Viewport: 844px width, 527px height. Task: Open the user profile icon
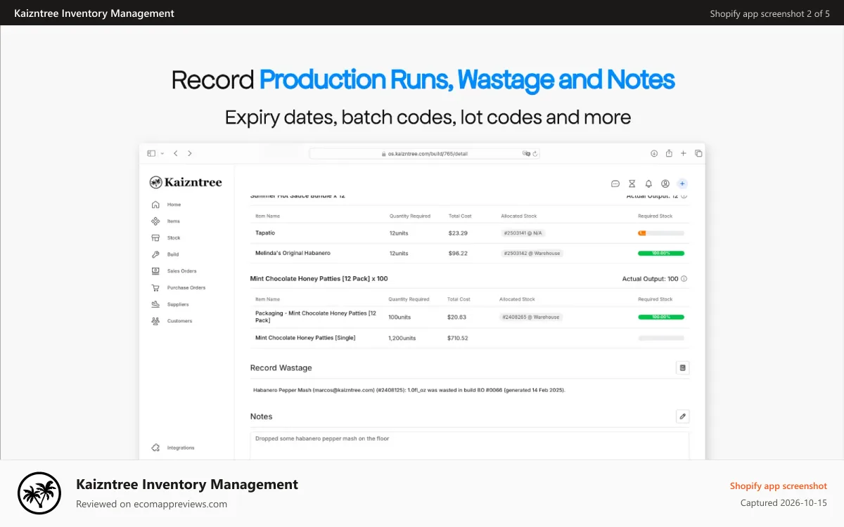665,183
